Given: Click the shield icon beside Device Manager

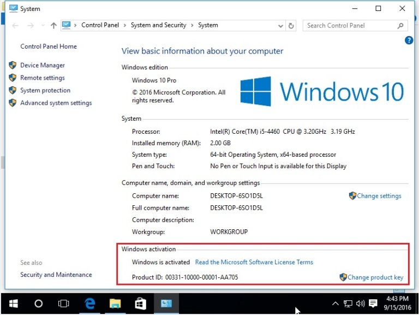Looking at the screenshot, I should (x=13, y=66).
